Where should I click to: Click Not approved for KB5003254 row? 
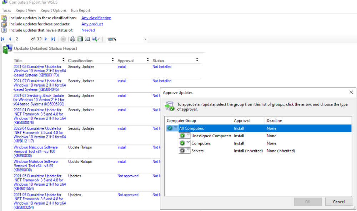(x=128, y=195)
